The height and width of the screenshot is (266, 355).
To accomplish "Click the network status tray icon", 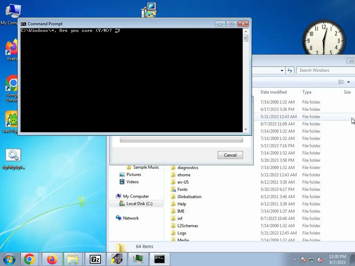I will click(x=312, y=259).
